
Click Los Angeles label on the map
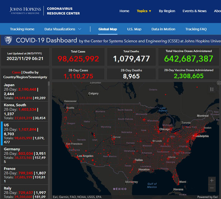point(85,156)
